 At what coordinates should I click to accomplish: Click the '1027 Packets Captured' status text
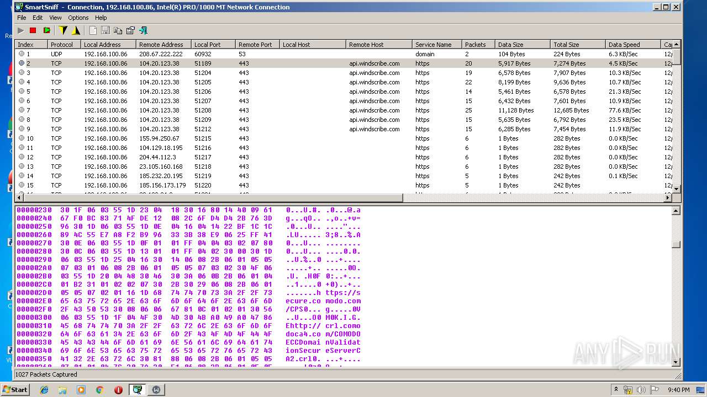click(x=46, y=374)
